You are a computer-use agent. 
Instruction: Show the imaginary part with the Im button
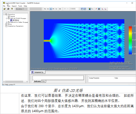[x=48, y=9]
